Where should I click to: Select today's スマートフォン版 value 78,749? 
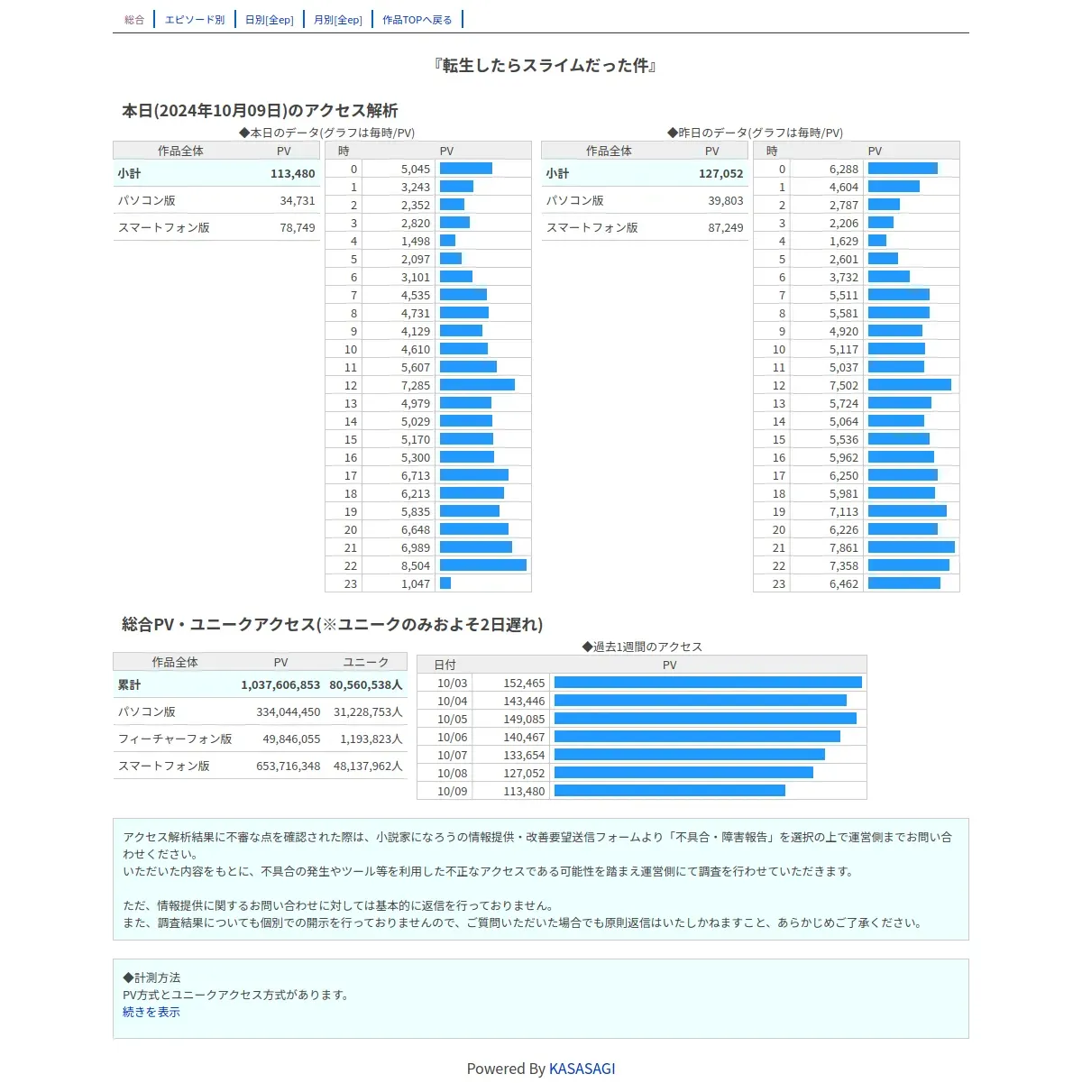(298, 228)
